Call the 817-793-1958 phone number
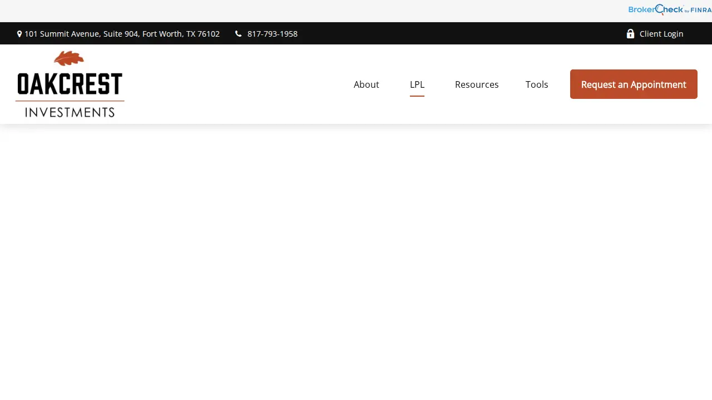This screenshot has height=400, width=712. tap(273, 34)
